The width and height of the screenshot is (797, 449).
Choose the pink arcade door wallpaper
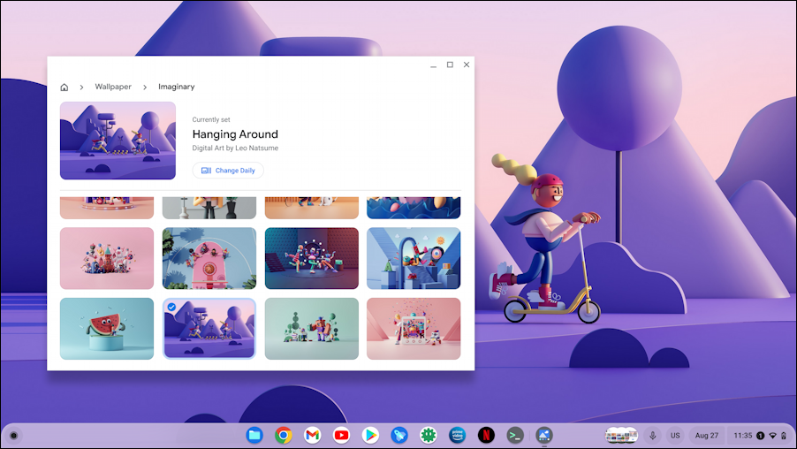coord(209,258)
